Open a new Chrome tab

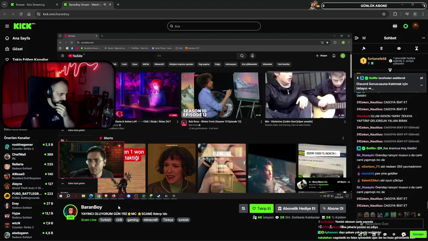(x=118, y=5)
